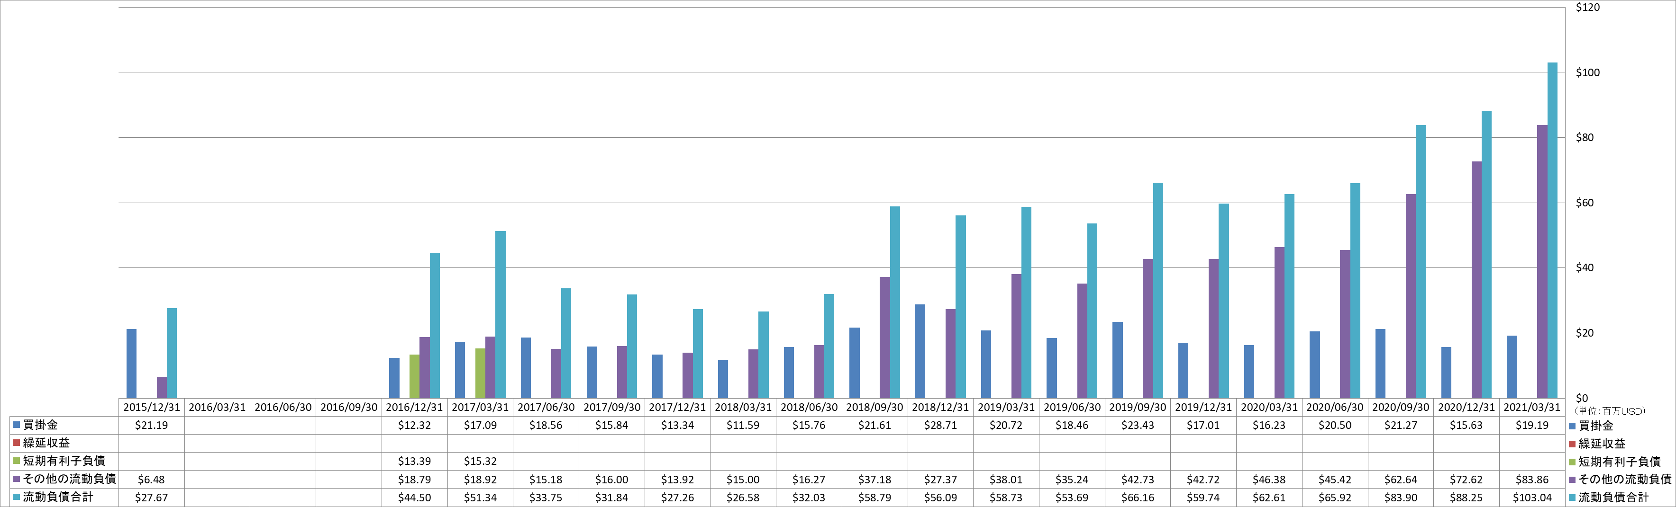Click the 2016/09/30 date column header
This screenshot has width=1676, height=507.
(349, 407)
